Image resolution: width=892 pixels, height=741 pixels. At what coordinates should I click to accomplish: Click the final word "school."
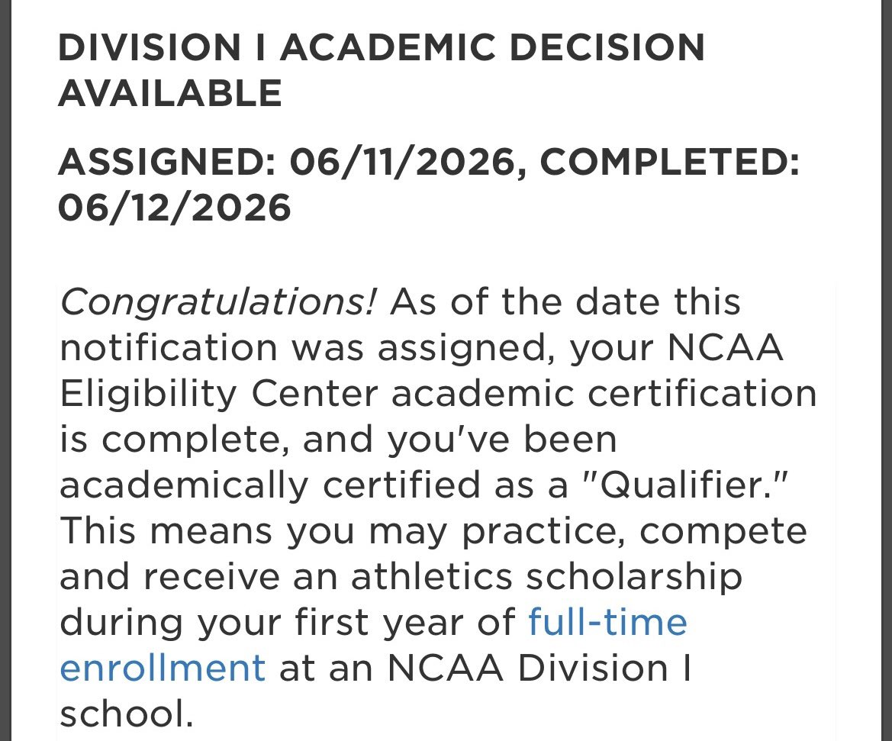(x=127, y=714)
